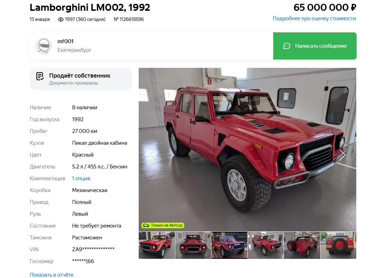The image size is (382, 278).
Task: Click the verified documents icon
Action: pos(40,76)
